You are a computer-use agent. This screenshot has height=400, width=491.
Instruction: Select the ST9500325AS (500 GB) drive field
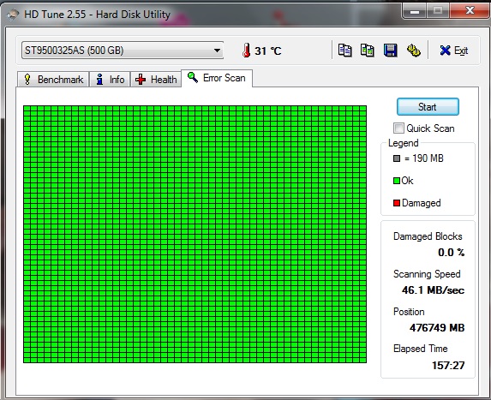[x=123, y=51]
